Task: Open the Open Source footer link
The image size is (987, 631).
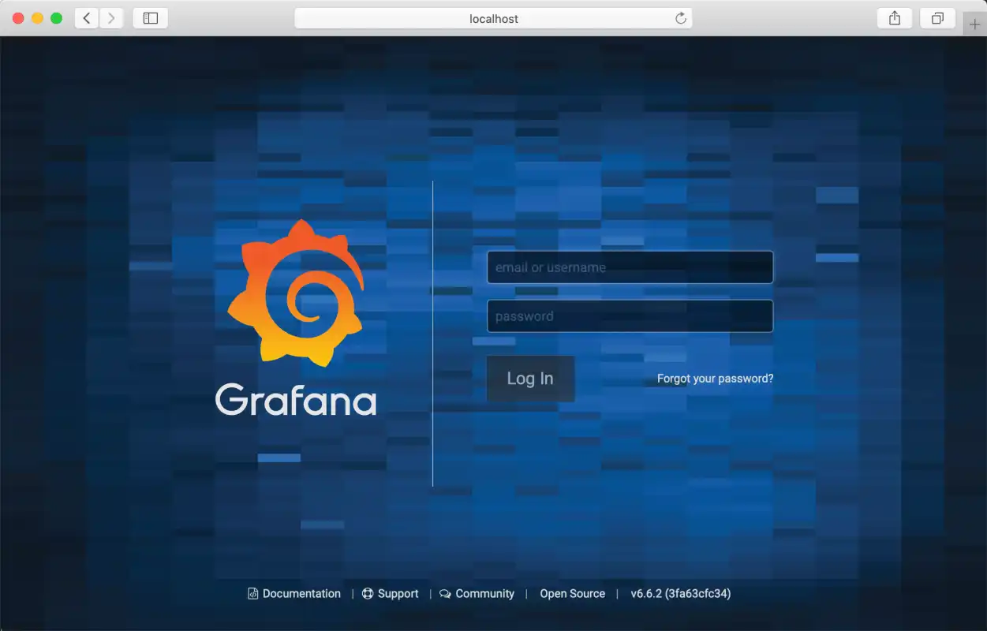Action: [572, 594]
